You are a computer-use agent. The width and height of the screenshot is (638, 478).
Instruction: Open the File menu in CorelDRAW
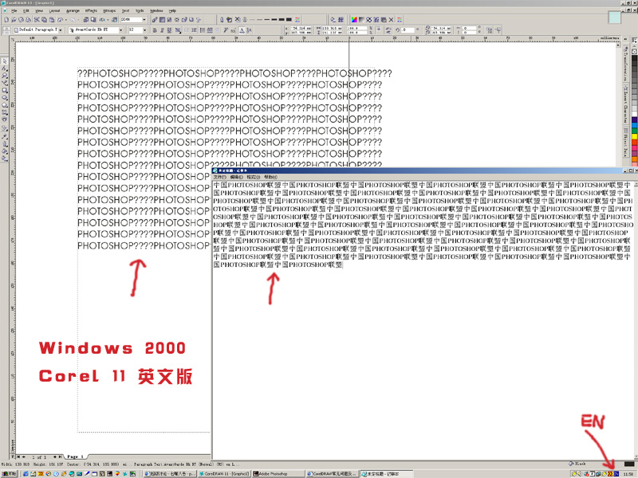(14, 10)
